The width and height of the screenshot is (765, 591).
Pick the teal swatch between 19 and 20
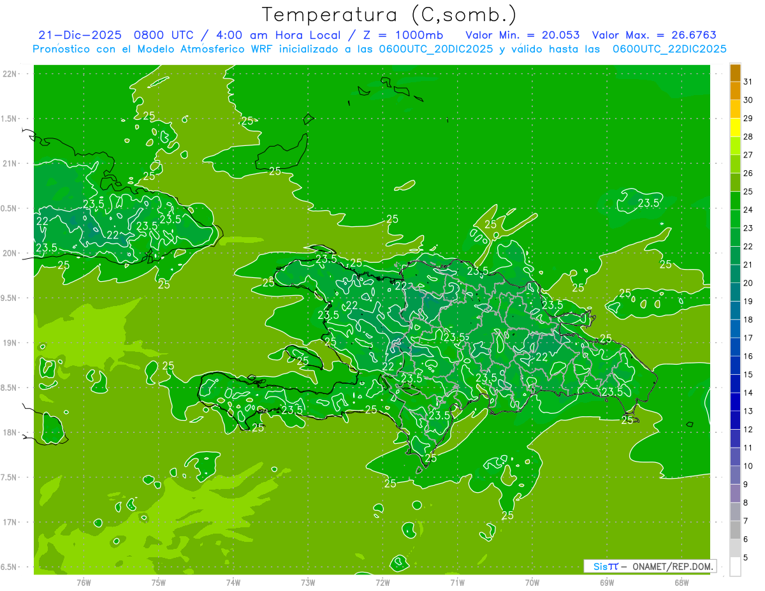(x=735, y=293)
